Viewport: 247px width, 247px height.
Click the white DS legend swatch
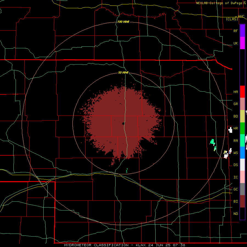(242, 165)
